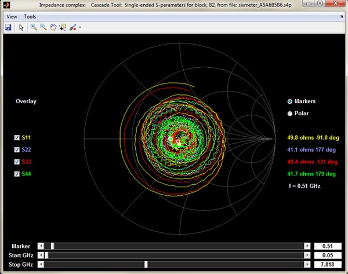Click the Save figure icon
This screenshot has height=274, width=348.
coord(8,27)
